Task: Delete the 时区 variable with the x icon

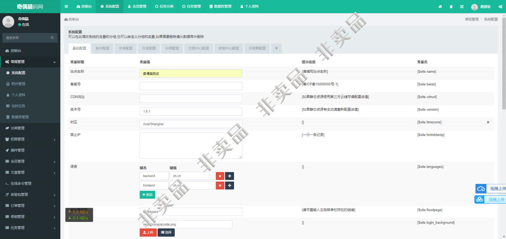Action: click(488, 122)
